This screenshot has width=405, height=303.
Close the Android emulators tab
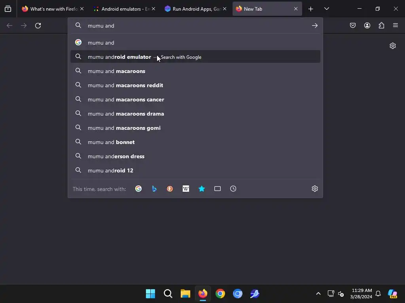click(153, 9)
